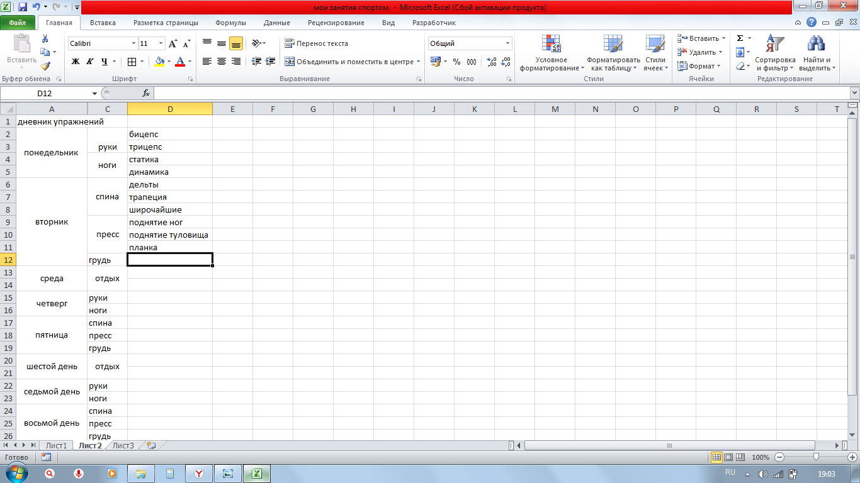Click the Decrease decimal places icon

click(506, 62)
